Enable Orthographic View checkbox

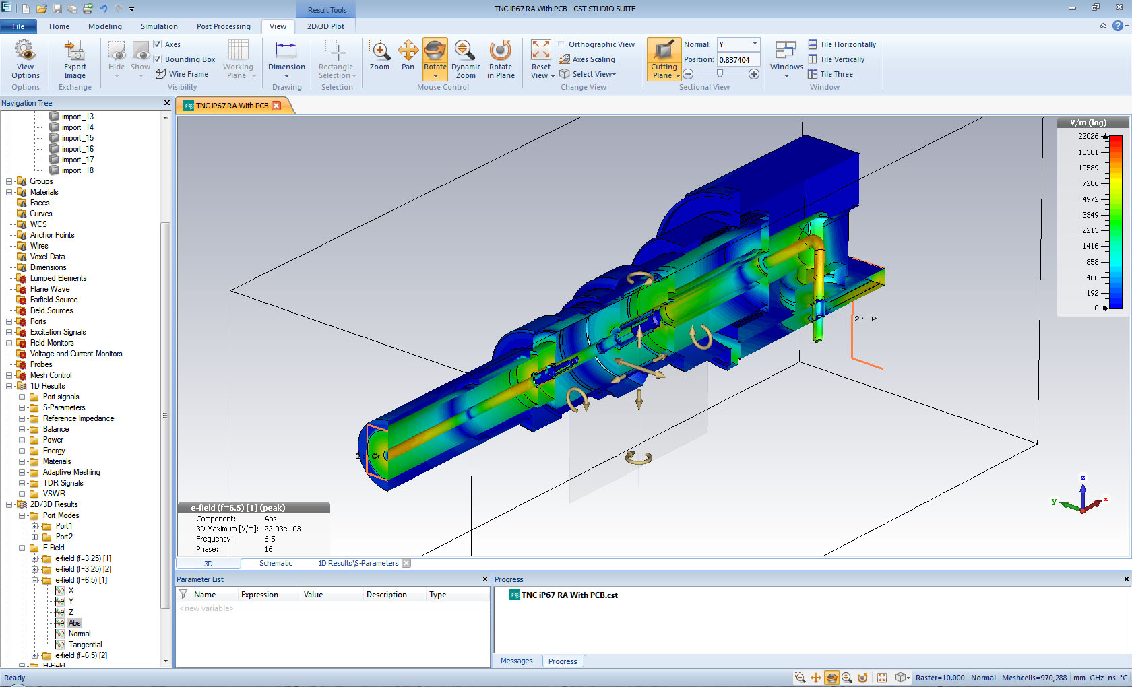(x=561, y=44)
